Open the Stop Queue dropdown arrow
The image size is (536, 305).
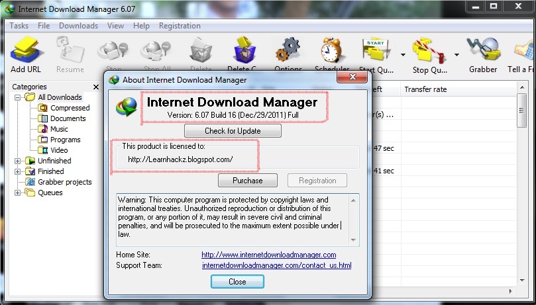click(456, 55)
